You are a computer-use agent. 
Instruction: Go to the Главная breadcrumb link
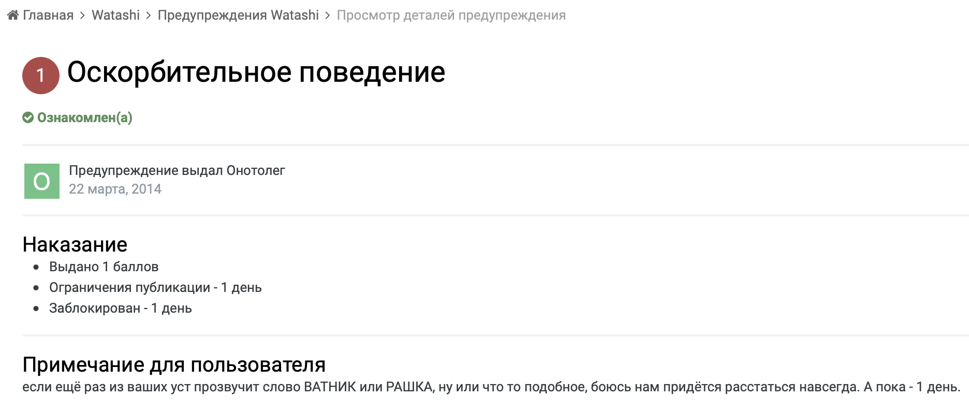[x=48, y=16]
